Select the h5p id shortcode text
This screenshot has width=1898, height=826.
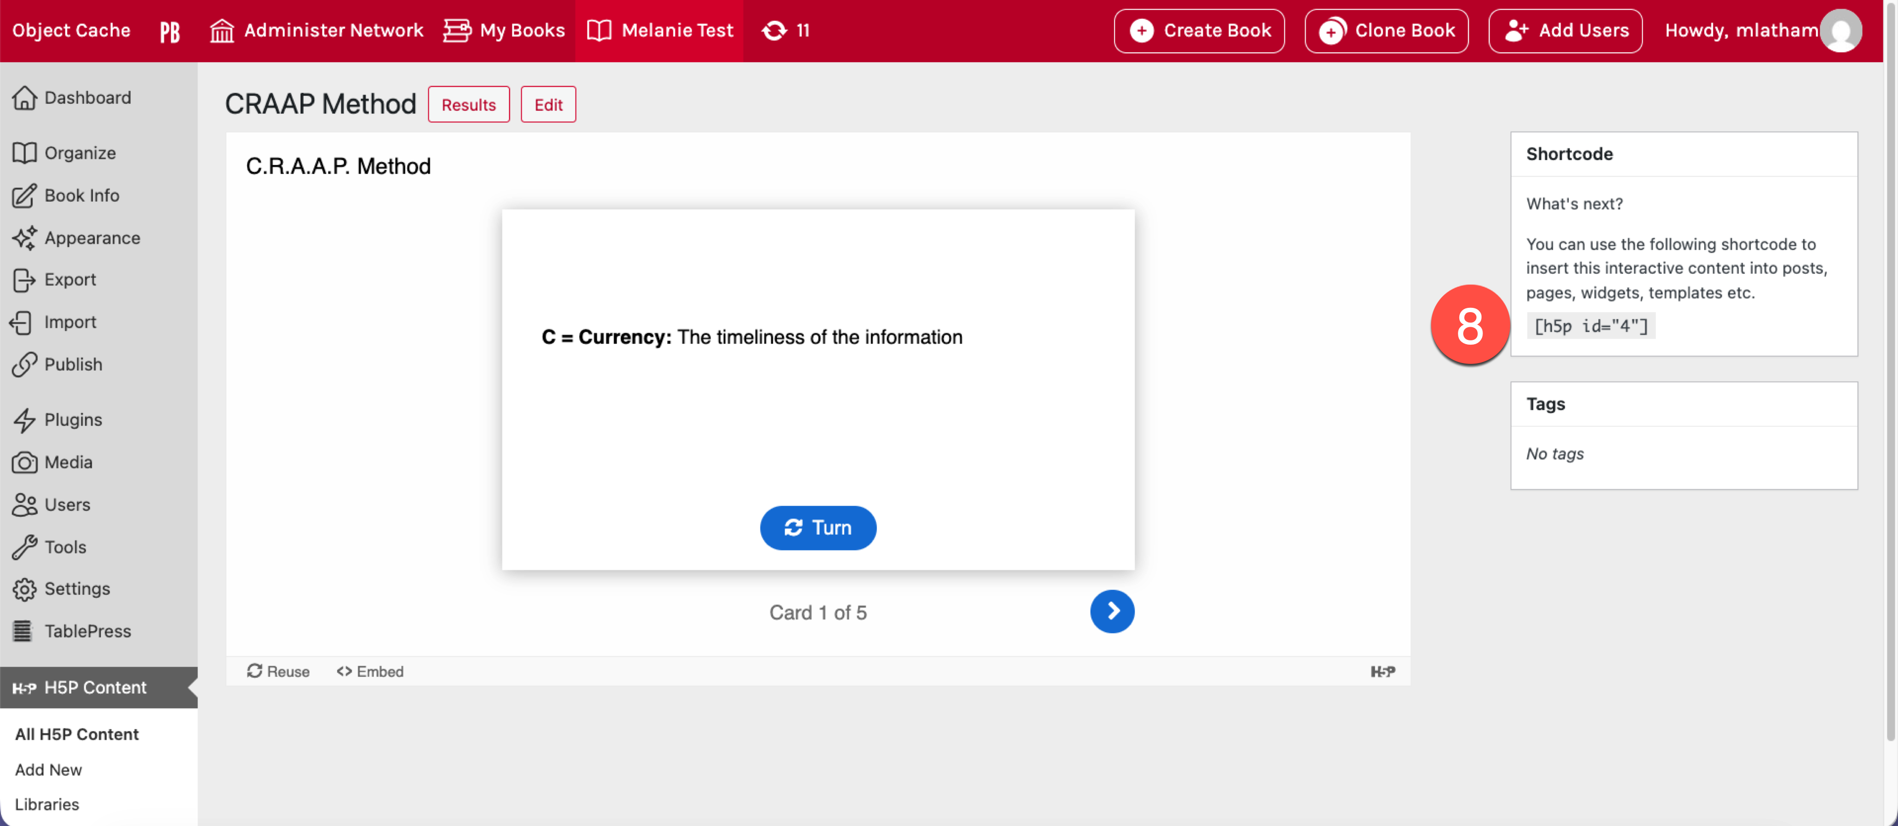tap(1590, 326)
